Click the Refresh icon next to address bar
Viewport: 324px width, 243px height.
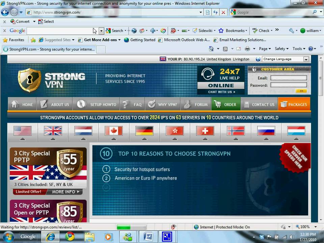[216, 12]
